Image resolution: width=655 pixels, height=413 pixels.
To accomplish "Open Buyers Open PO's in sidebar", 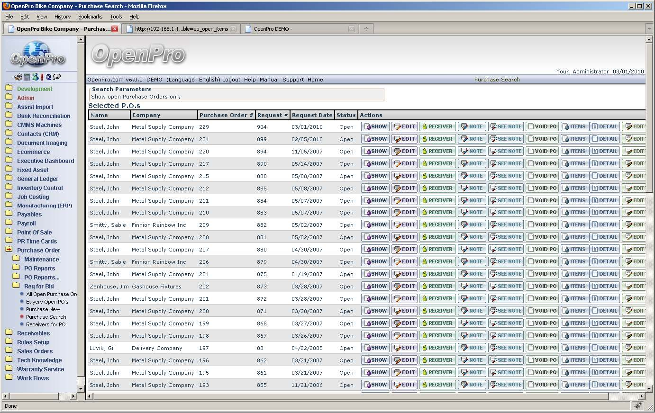I will 47,302.
